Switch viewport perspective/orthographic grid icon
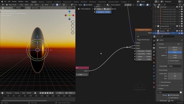This screenshot has width=184, height=104. tap(73, 33)
